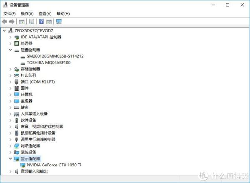Open the 文件(F) menu
Image resolution: width=250 pixels, height=183 pixels.
click(10, 14)
